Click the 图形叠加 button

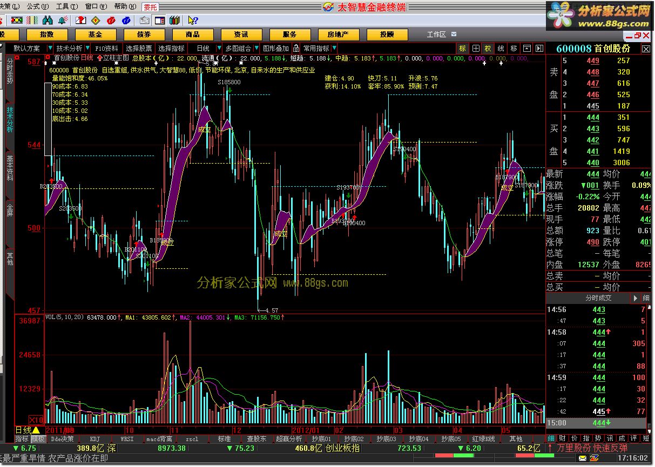pyautogui.click(x=276, y=48)
